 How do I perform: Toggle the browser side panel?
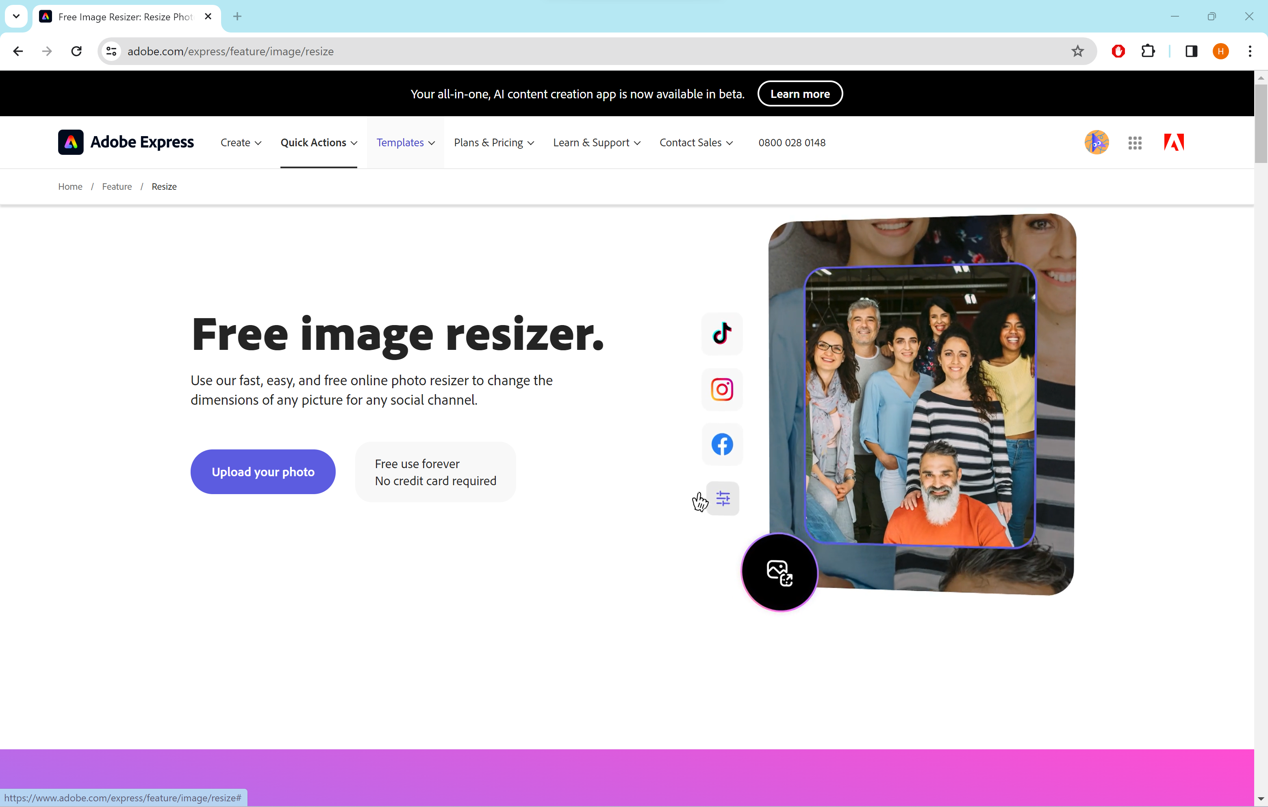[x=1191, y=51]
